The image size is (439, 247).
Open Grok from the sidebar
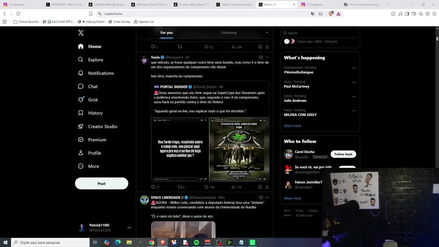click(88, 99)
